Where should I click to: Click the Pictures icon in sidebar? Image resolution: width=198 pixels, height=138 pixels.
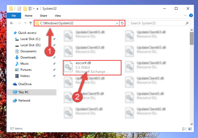(x=17, y=70)
